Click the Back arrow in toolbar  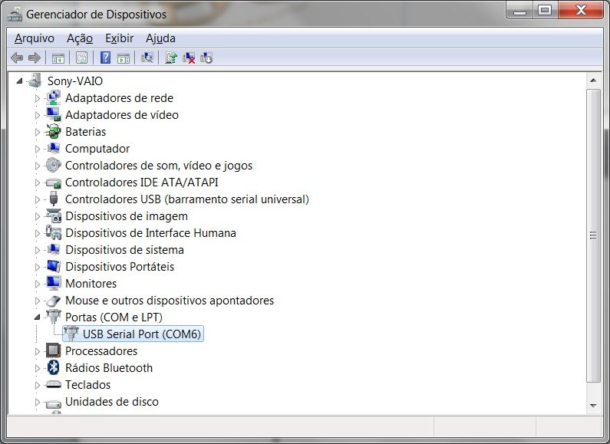[x=17, y=58]
